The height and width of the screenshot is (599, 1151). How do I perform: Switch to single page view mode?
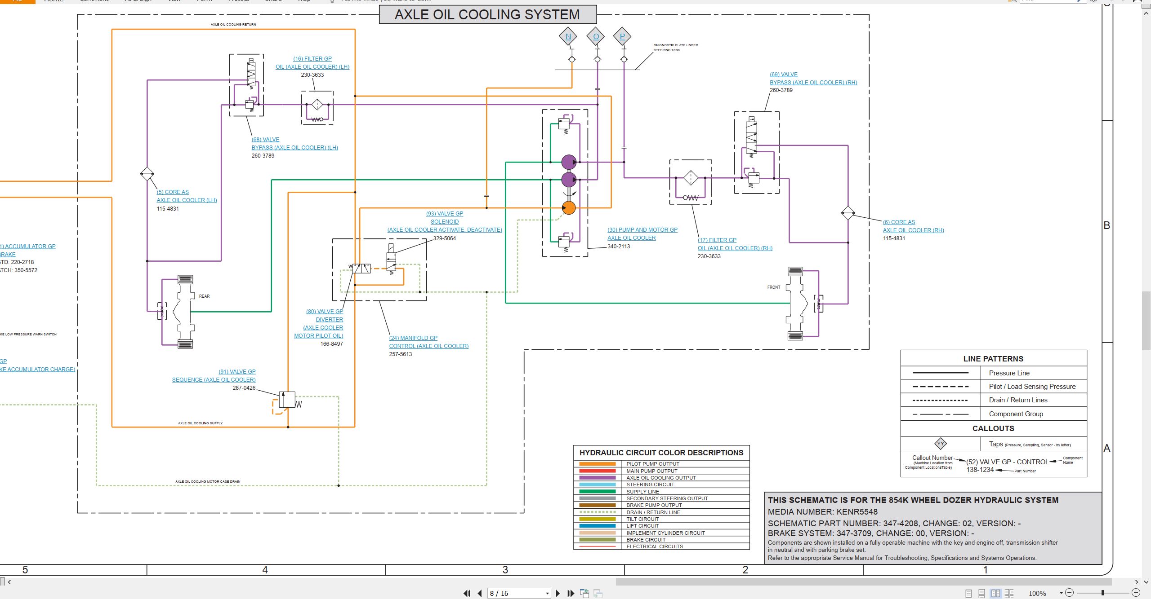[968, 593]
